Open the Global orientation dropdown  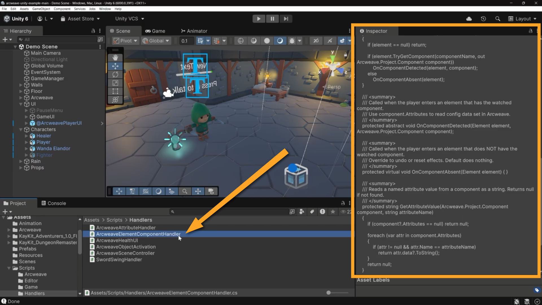pos(156,41)
